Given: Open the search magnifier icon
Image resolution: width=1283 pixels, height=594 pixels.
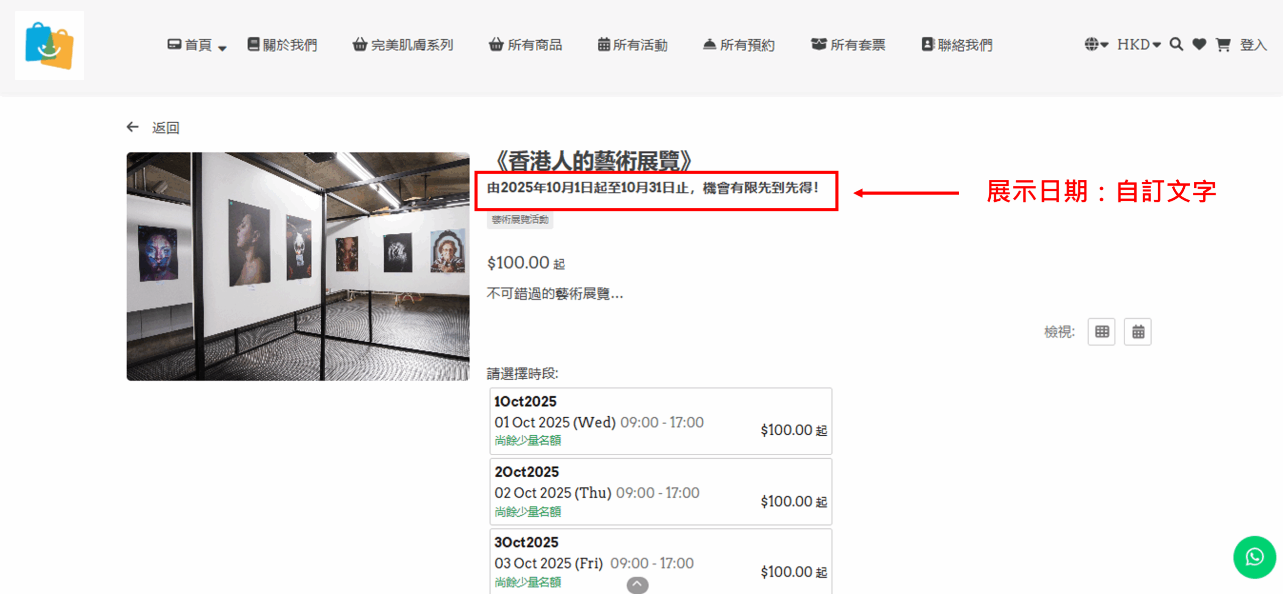Looking at the screenshot, I should click(x=1176, y=45).
